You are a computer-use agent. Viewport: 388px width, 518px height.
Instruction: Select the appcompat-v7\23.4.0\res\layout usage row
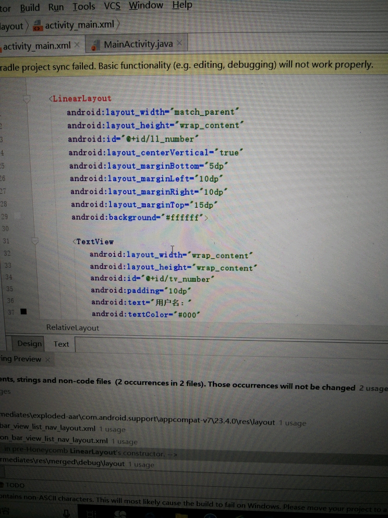click(153, 420)
